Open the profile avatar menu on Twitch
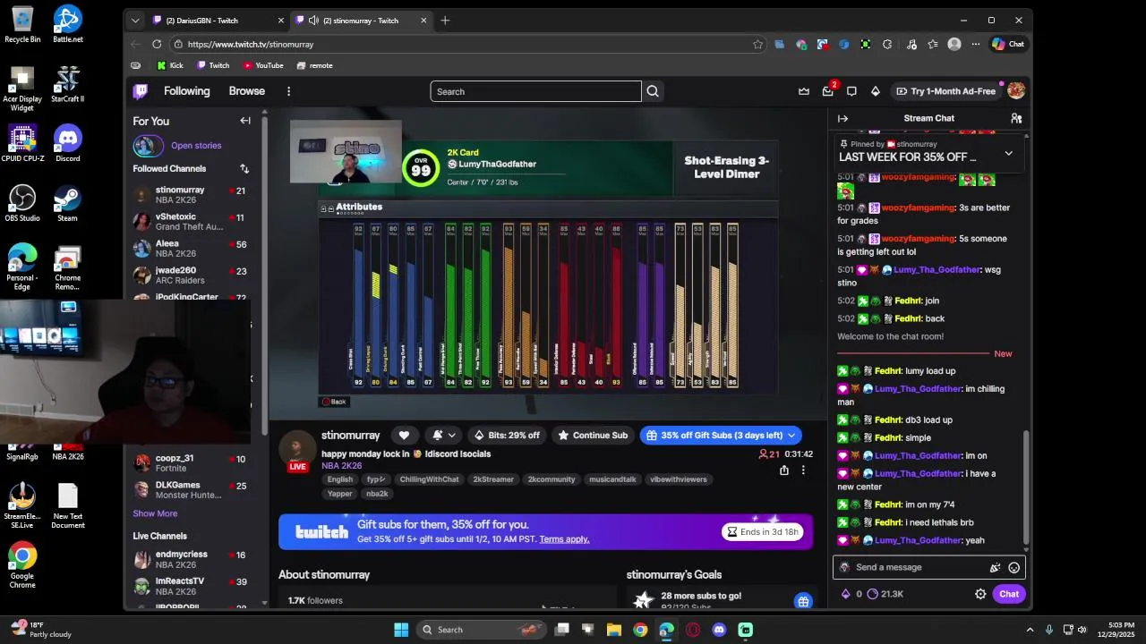The height and width of the screenshot is (644, 1146). (1016, 91)
